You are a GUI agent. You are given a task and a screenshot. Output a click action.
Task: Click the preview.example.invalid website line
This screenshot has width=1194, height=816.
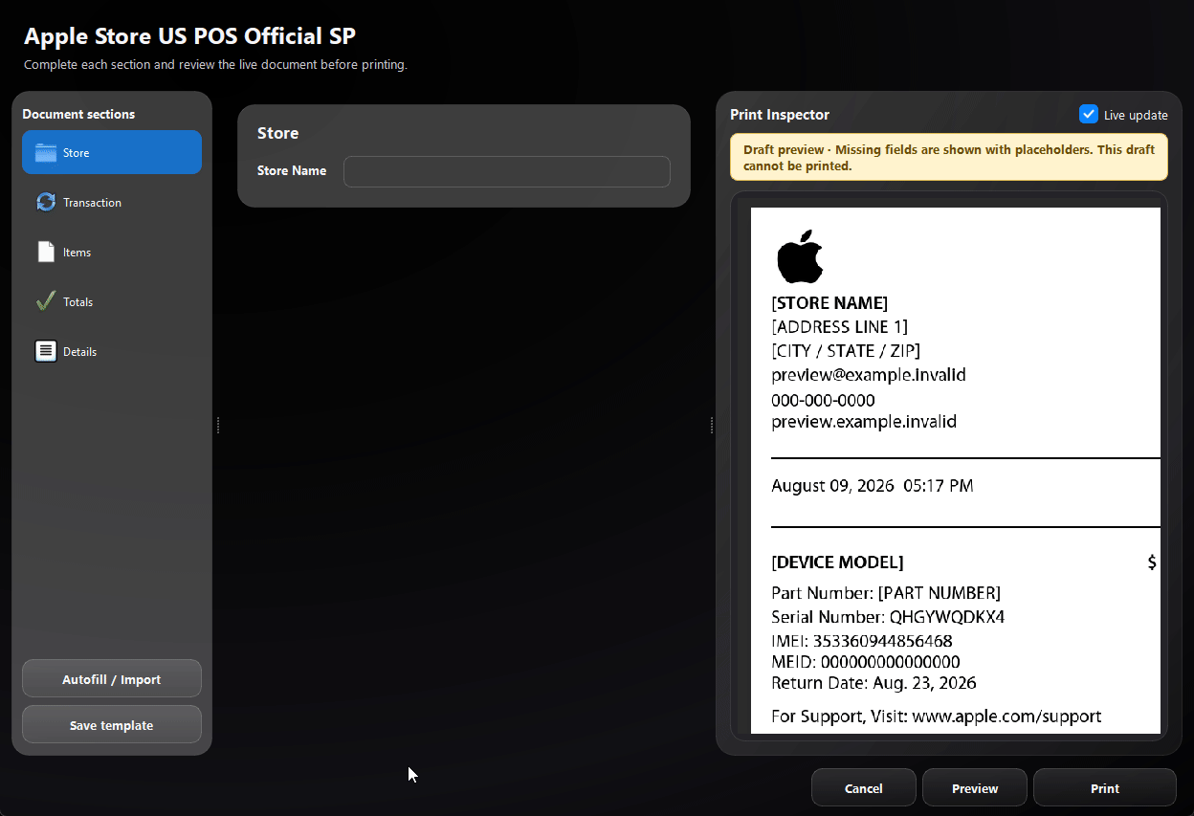tap(864, 422)
